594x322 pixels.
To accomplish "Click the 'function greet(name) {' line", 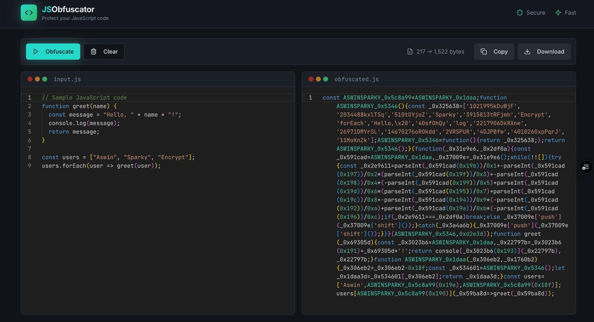I will coord(79,106).
